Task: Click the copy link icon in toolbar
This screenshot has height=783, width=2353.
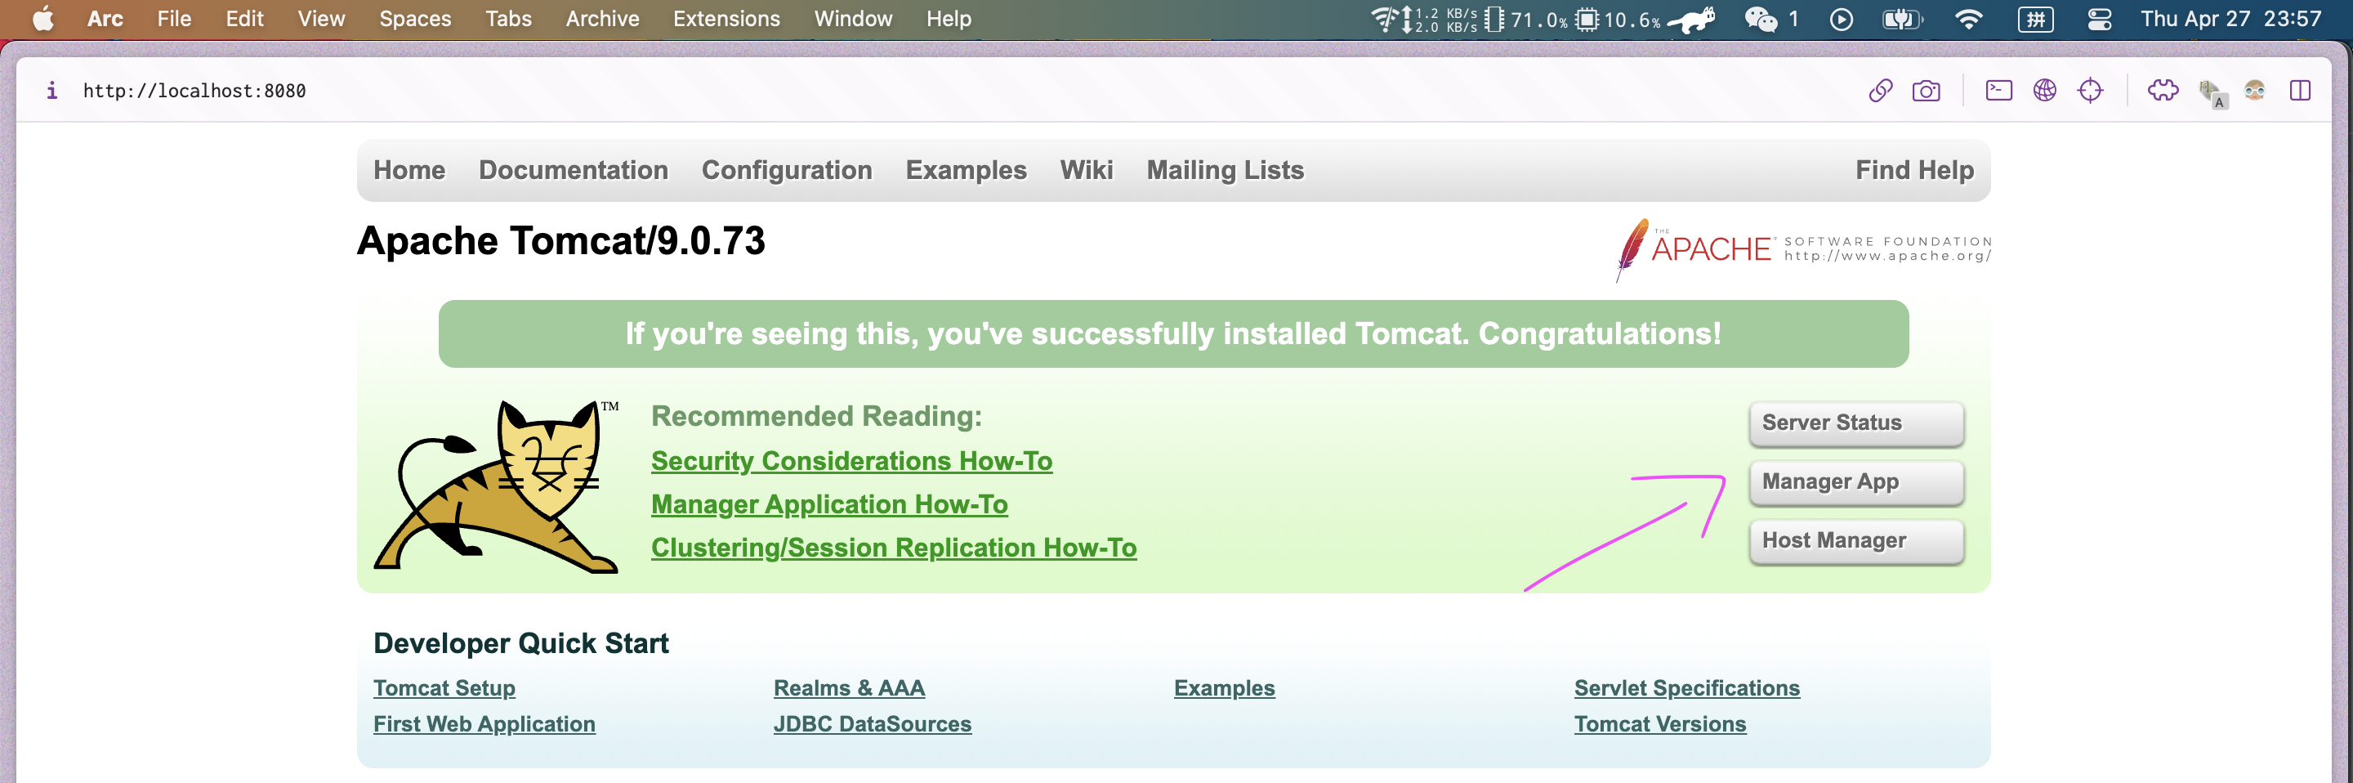Action: pos(1880,91)
